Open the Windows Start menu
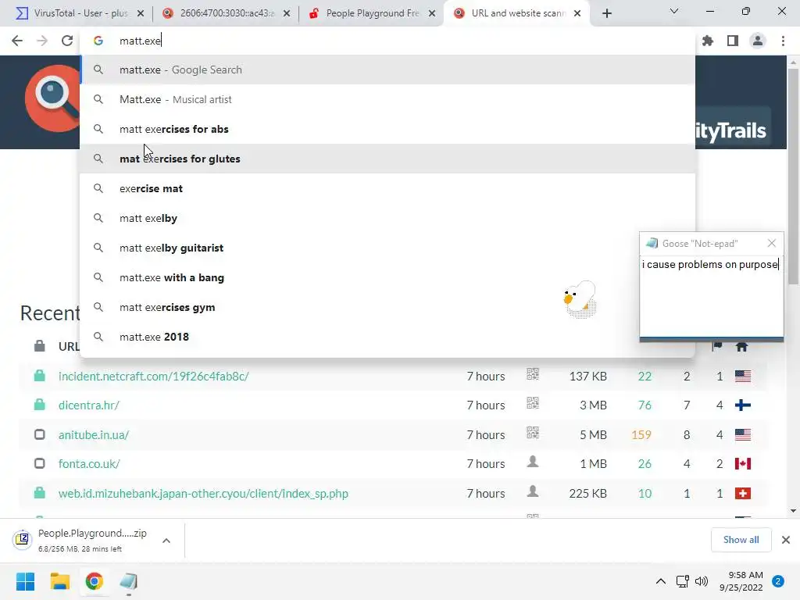 coord(25,581)
